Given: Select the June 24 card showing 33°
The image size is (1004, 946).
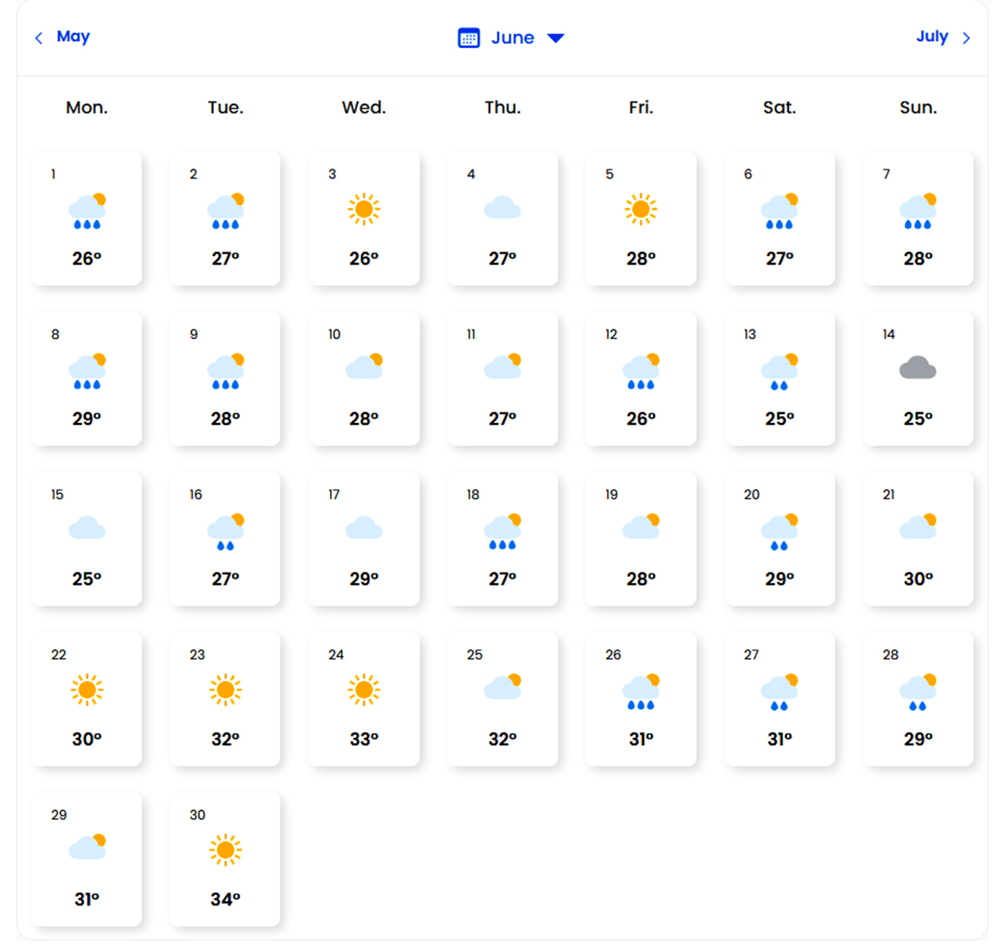Looking at the screenshot, I should point(364,699).
